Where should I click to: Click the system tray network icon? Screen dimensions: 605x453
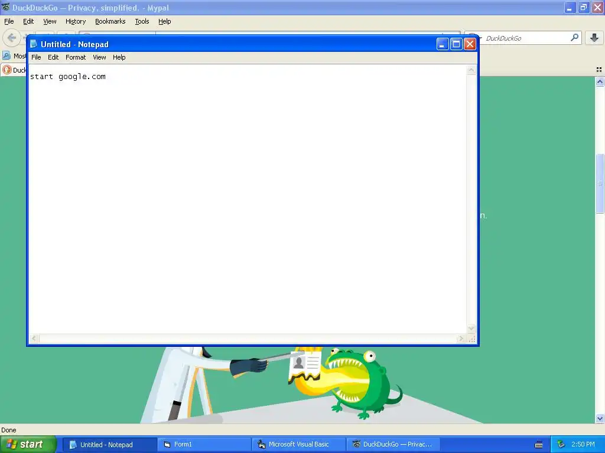[x=561, y=445]
